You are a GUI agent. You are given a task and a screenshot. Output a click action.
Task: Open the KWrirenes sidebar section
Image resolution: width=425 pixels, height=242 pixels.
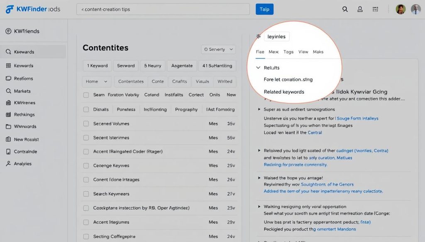(9, 103)
